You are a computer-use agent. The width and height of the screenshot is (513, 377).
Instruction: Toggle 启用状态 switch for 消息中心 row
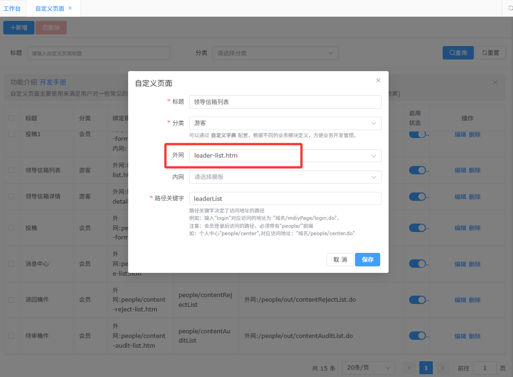(x=417, y=264)
